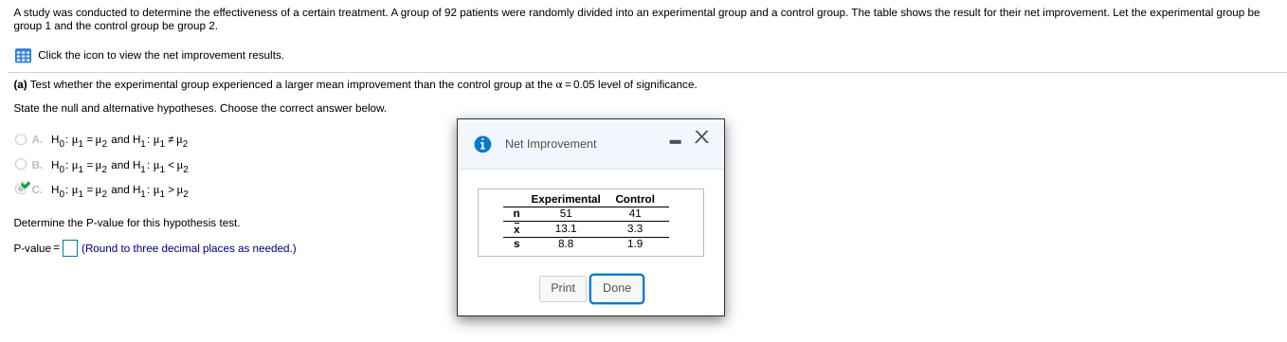This screenshot has height=342, width=1287.
Task: Click the experimental mean 13.1
Action: pos(566,228)
